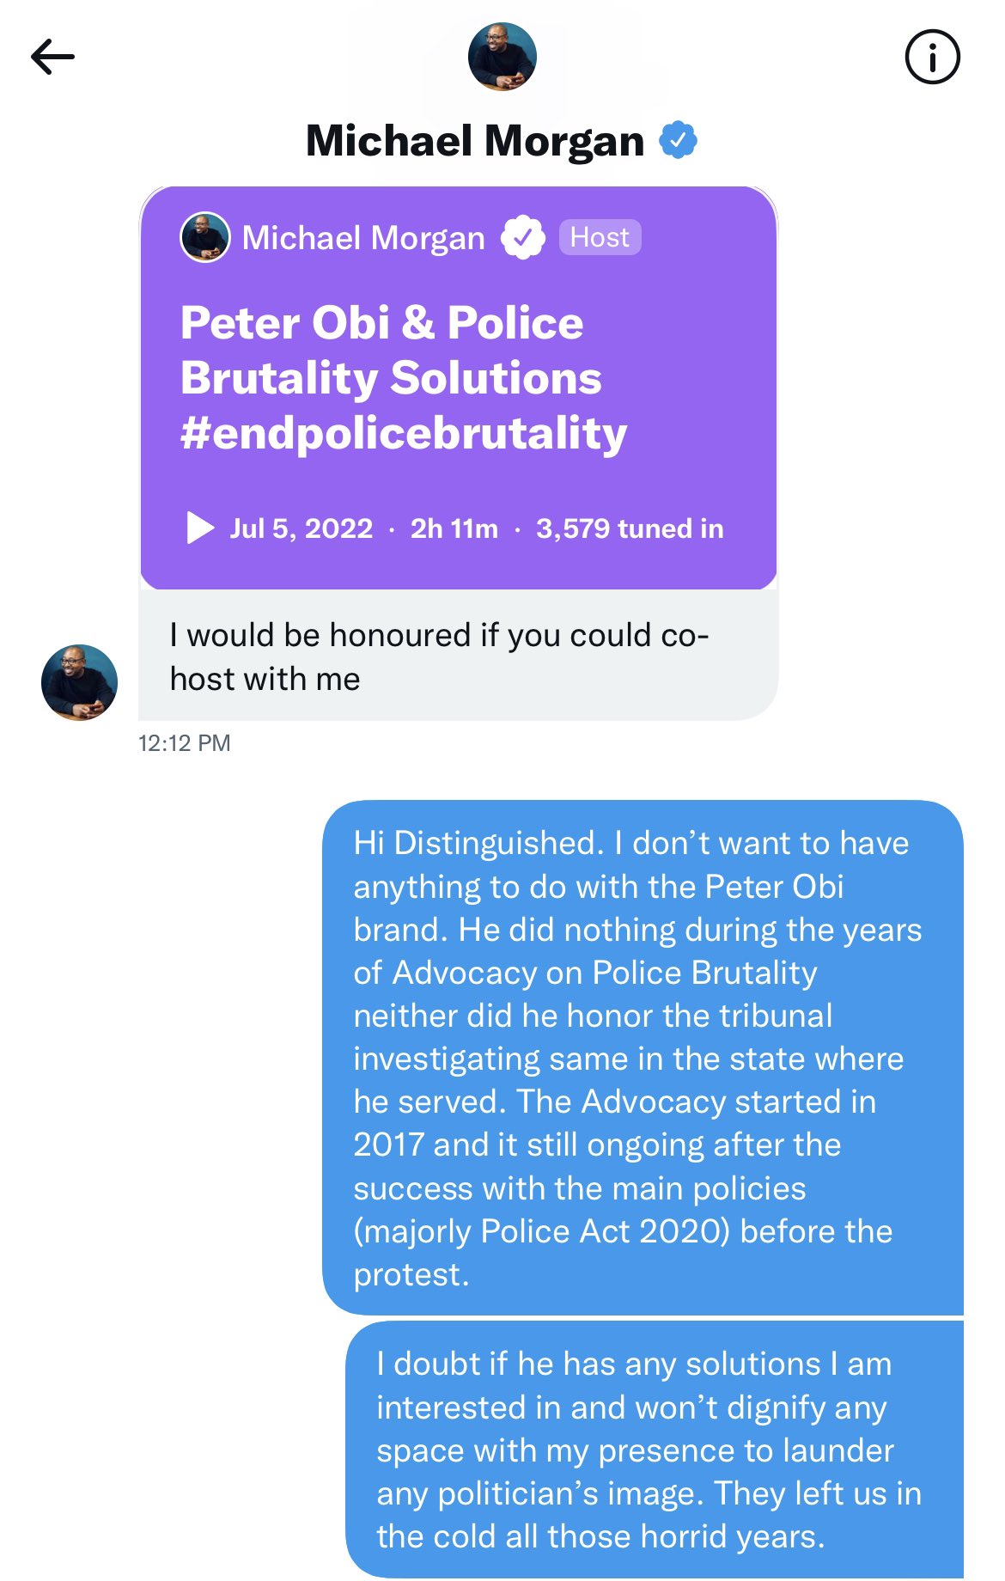Viewport: 1005px width, 1581px height.
Task: Tap the blue verified badge beside the header name
Action: tap(678, 140)
